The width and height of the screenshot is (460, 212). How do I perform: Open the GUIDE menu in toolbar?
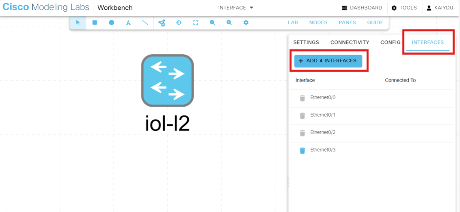[375, 22]
